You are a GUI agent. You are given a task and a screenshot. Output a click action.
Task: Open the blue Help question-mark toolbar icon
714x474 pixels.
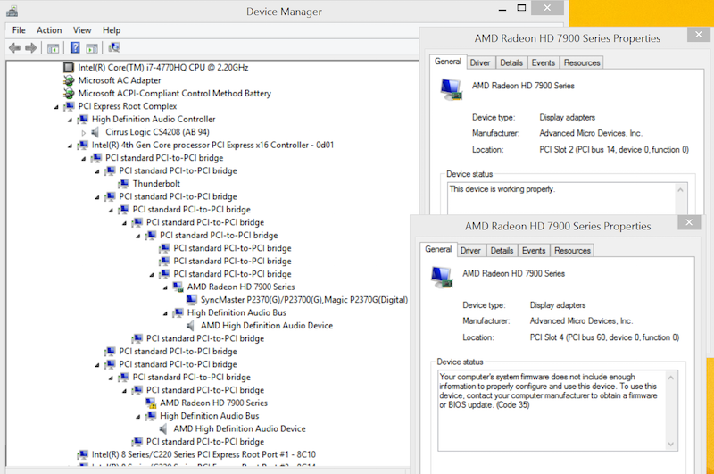(x=75, y=48)
